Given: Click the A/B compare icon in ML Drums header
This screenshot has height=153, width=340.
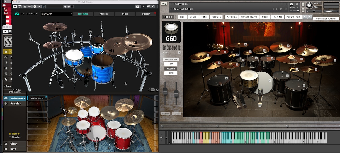Looking at the screenshot, I should pyautogui.click(x=35, y=6).
